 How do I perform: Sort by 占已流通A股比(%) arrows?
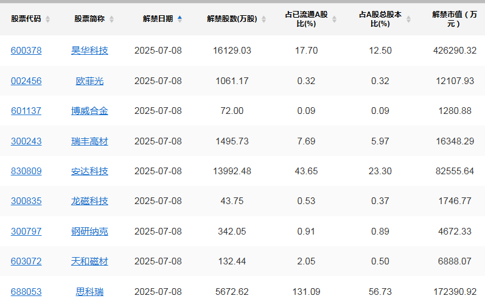pos(334,19)
